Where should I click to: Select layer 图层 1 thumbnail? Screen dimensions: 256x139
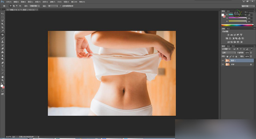pyautogui.click(x=228, y=60)
